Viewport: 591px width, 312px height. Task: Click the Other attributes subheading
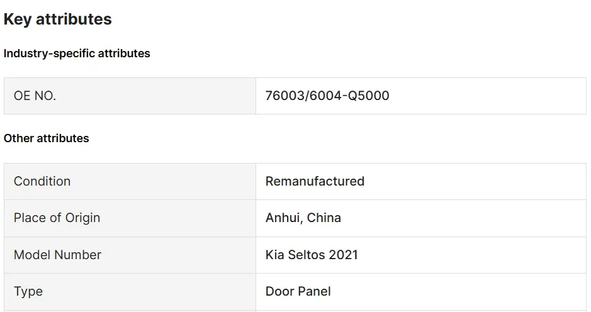point(47,138)
